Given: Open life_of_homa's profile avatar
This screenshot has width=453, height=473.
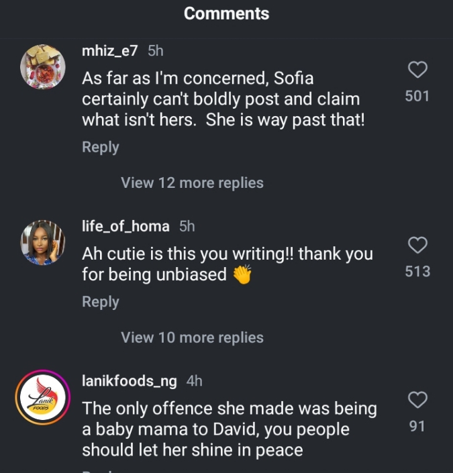Looking at the screenshot, I should tap(43, 243).
